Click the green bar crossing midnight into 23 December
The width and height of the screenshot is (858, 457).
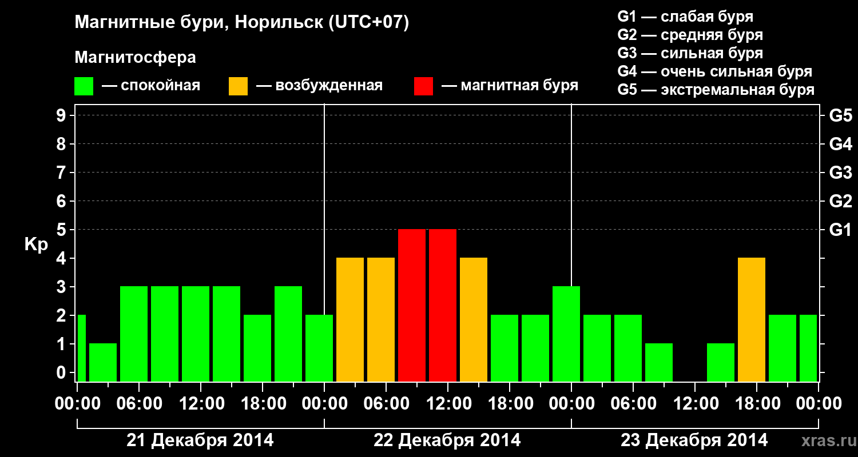click(x=566, y=334)
